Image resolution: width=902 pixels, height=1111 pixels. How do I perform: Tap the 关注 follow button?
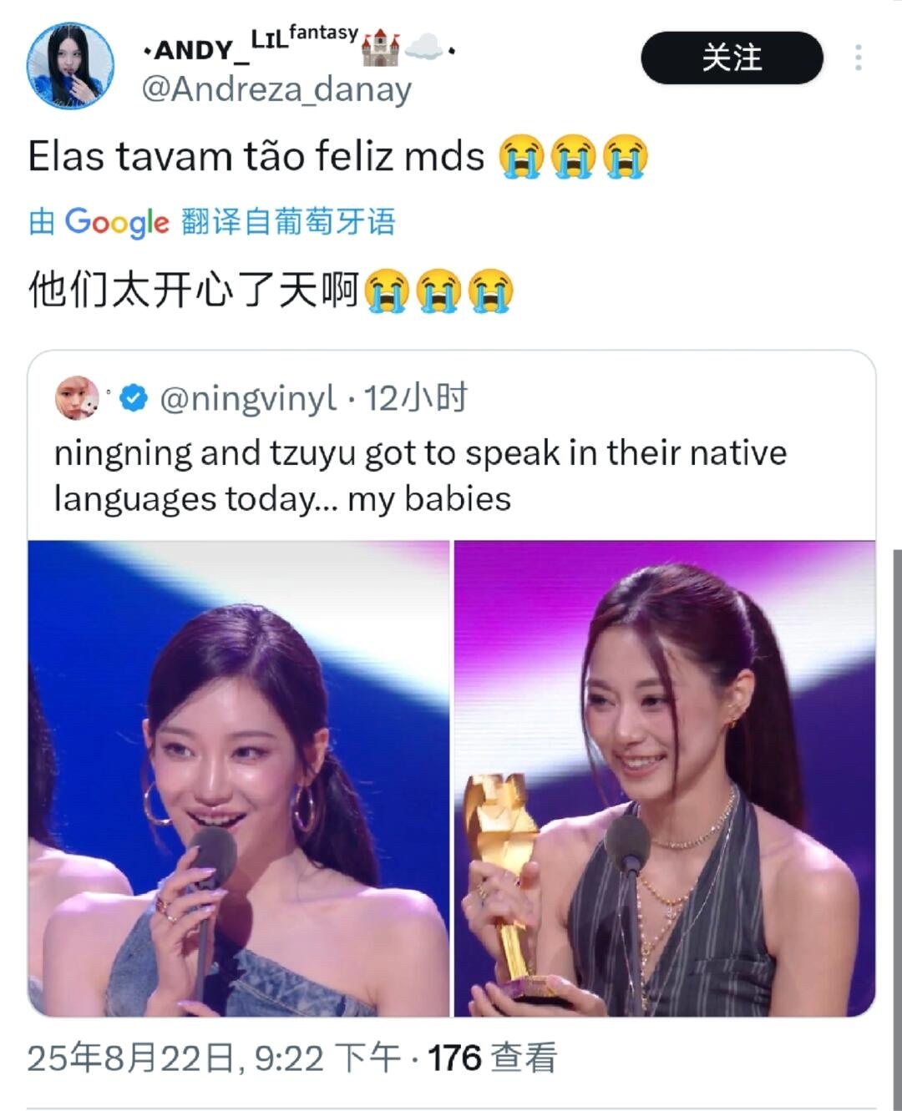[x=732, y=58]
